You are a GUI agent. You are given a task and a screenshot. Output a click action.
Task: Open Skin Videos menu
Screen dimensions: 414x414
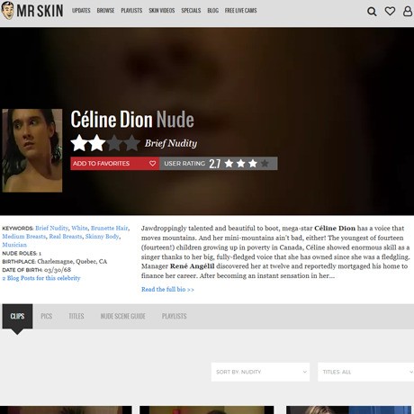tap(162, 11)
